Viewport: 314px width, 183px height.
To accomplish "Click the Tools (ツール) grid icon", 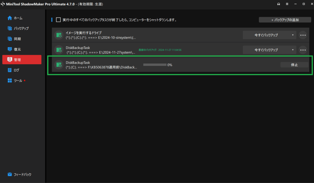I will coord(10,80).
